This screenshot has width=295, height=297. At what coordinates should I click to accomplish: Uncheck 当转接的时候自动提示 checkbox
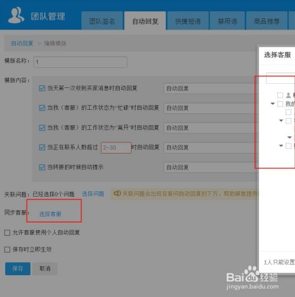42,167
